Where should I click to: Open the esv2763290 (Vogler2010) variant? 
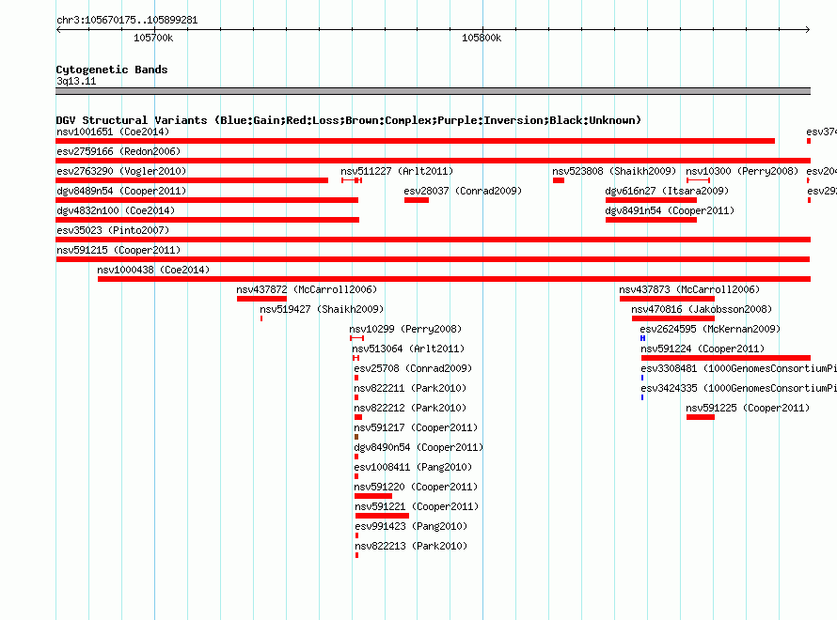[121, 171]
